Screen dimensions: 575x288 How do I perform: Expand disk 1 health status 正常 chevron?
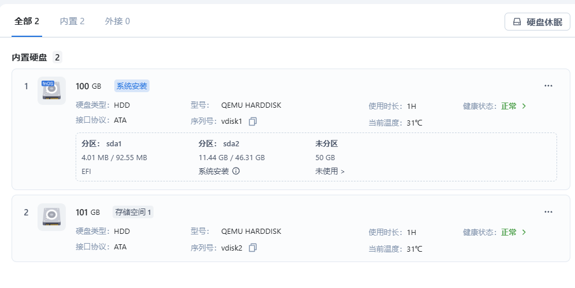(524, 106)
